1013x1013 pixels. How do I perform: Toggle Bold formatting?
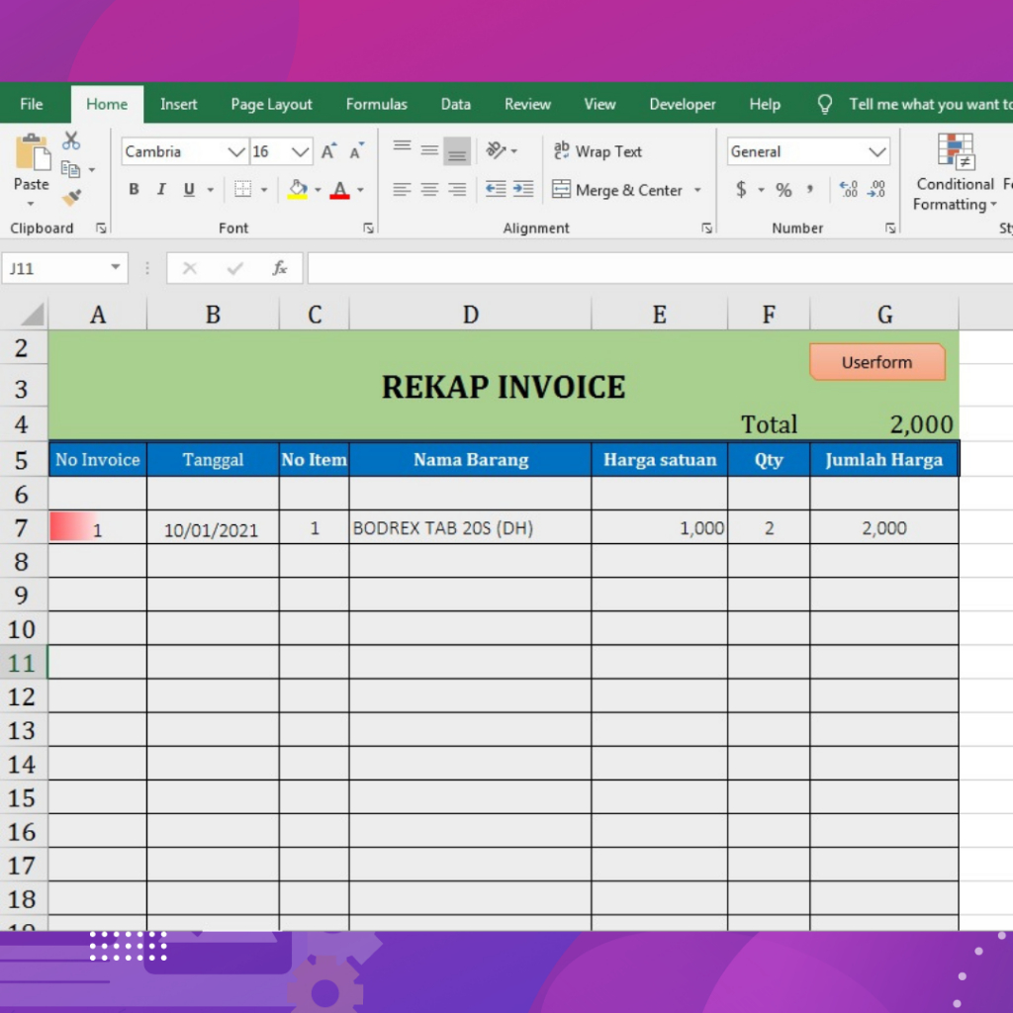[134, 189]
